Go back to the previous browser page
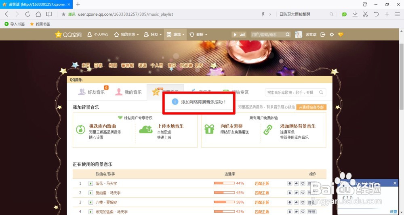This screenshot has height=215, width=404. tap(7, 14)
